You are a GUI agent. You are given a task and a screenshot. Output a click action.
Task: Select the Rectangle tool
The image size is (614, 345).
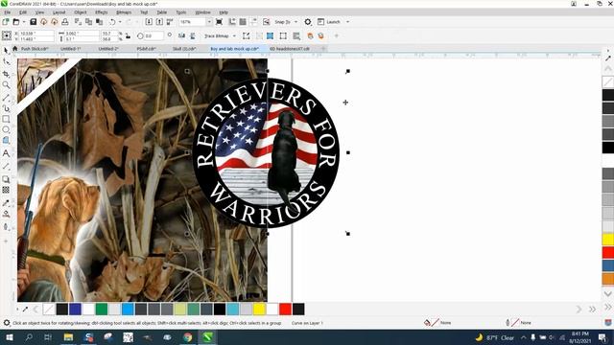6,119
